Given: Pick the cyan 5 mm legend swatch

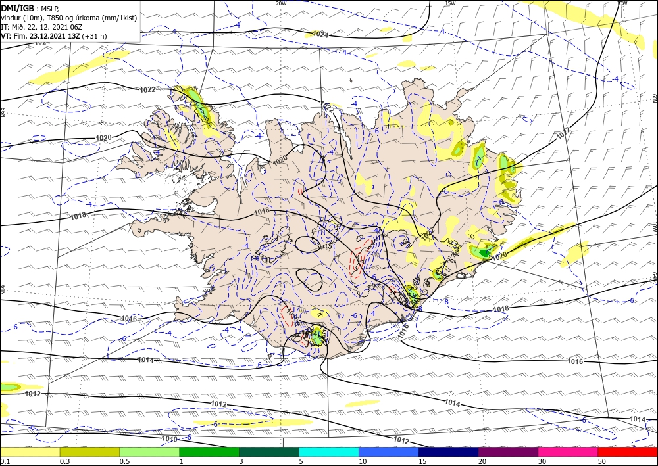Looking at the screenshot, I should [329, 452].
